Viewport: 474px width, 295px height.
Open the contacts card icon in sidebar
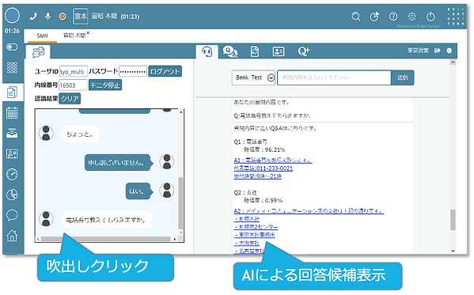tap(12, 154)
